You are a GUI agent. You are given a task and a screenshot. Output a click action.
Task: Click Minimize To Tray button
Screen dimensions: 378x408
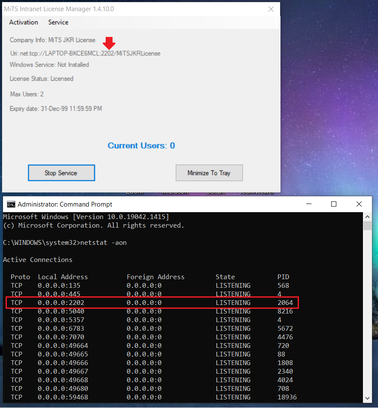pyautogui.click(x=209, y=173)
